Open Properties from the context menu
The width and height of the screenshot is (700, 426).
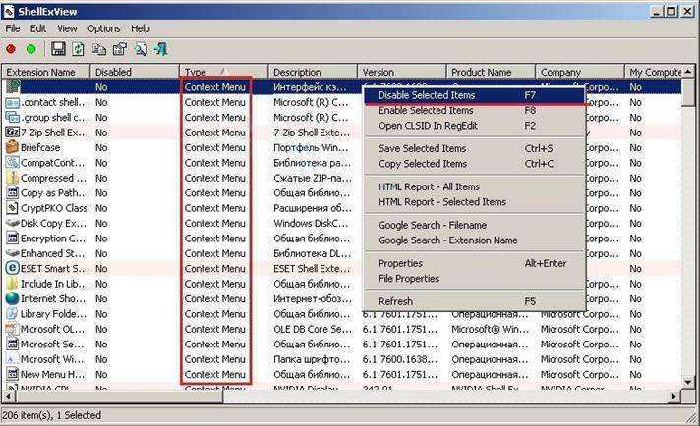[x=475, y=263]
